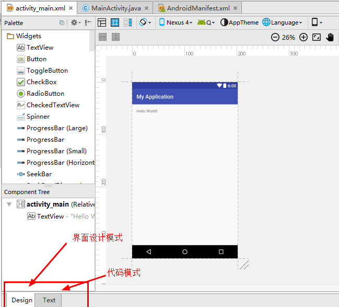Show design and blueprint side by side
Image resolution: width=339 pixels, height=307 pixels.
pos(128,22)
